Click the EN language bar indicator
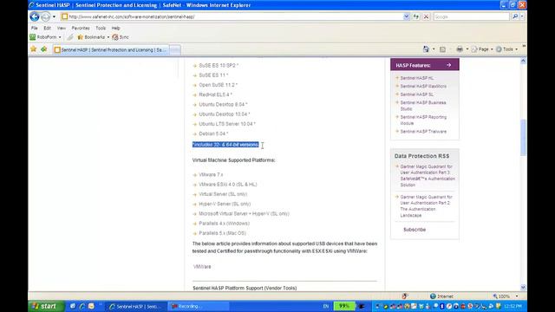This screenshot has width=555, height=312. point(326,306)
